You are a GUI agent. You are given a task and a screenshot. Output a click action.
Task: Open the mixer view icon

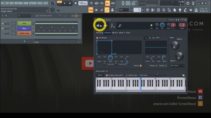[x=164, y=10]
